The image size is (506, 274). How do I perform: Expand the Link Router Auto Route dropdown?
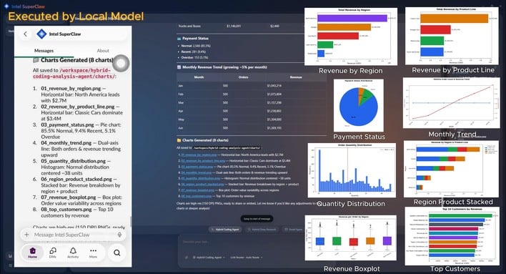(x=247, y=258)
